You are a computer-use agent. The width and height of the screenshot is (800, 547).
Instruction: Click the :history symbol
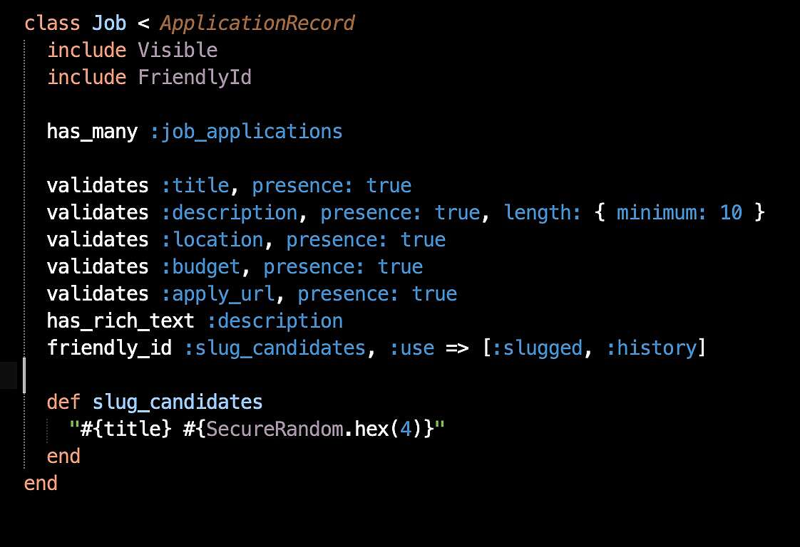650,348
